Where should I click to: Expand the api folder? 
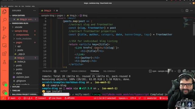[x=24, y=46]
